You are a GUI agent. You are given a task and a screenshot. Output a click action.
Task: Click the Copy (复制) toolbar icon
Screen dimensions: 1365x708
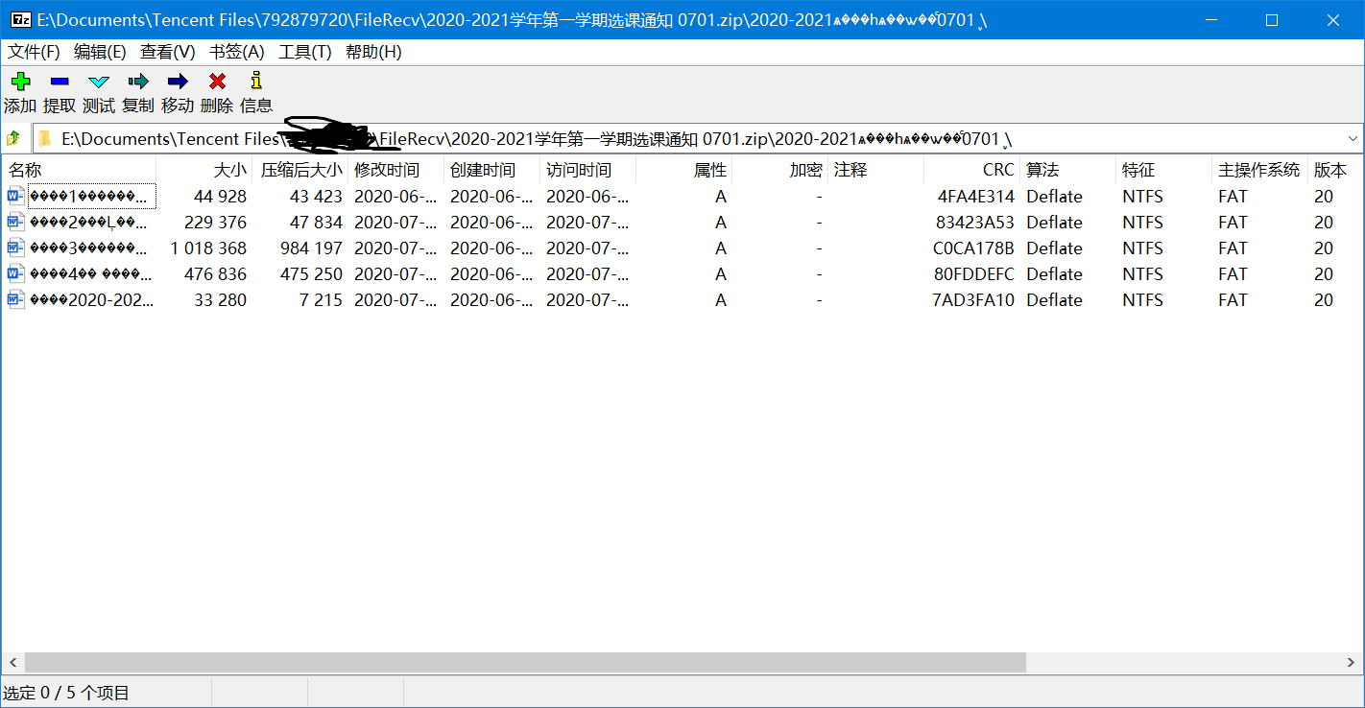pos(138,83)
